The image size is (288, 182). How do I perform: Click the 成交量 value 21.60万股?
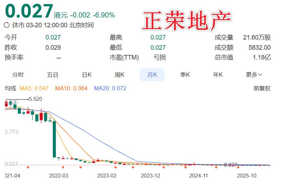[x=257, y=37]
